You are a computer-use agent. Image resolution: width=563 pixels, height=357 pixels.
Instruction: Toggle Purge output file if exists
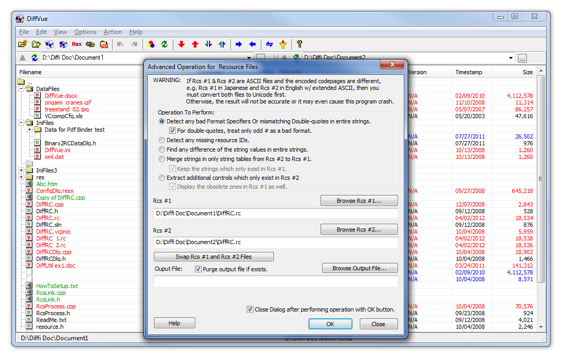coord(198,269)
